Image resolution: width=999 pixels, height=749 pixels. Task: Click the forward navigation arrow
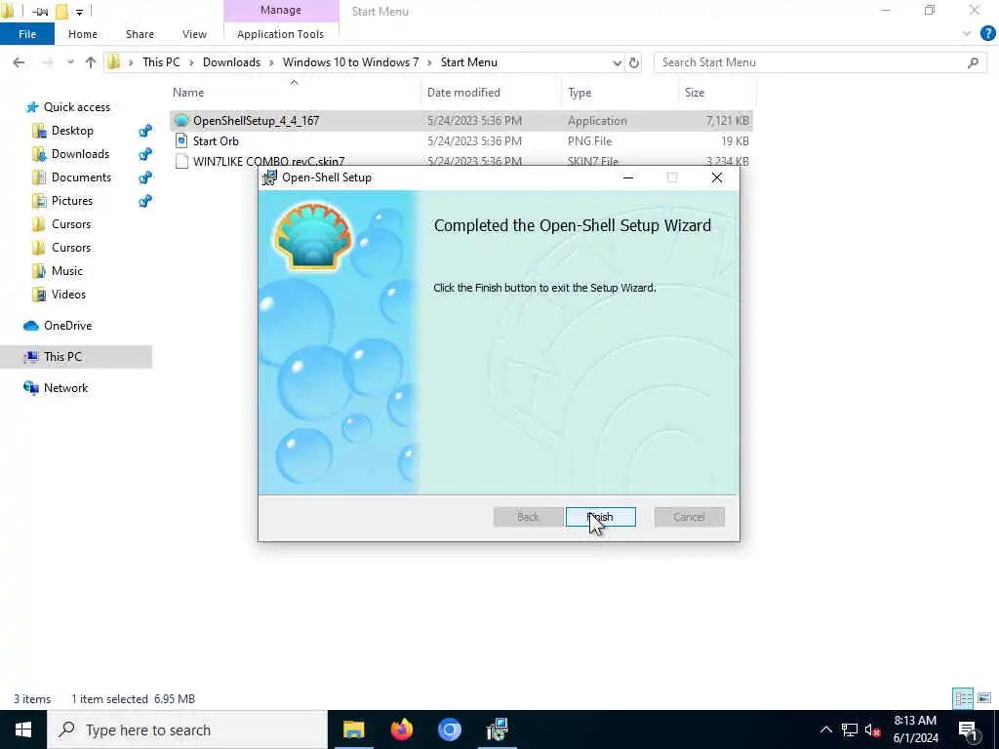pos(47,62)
